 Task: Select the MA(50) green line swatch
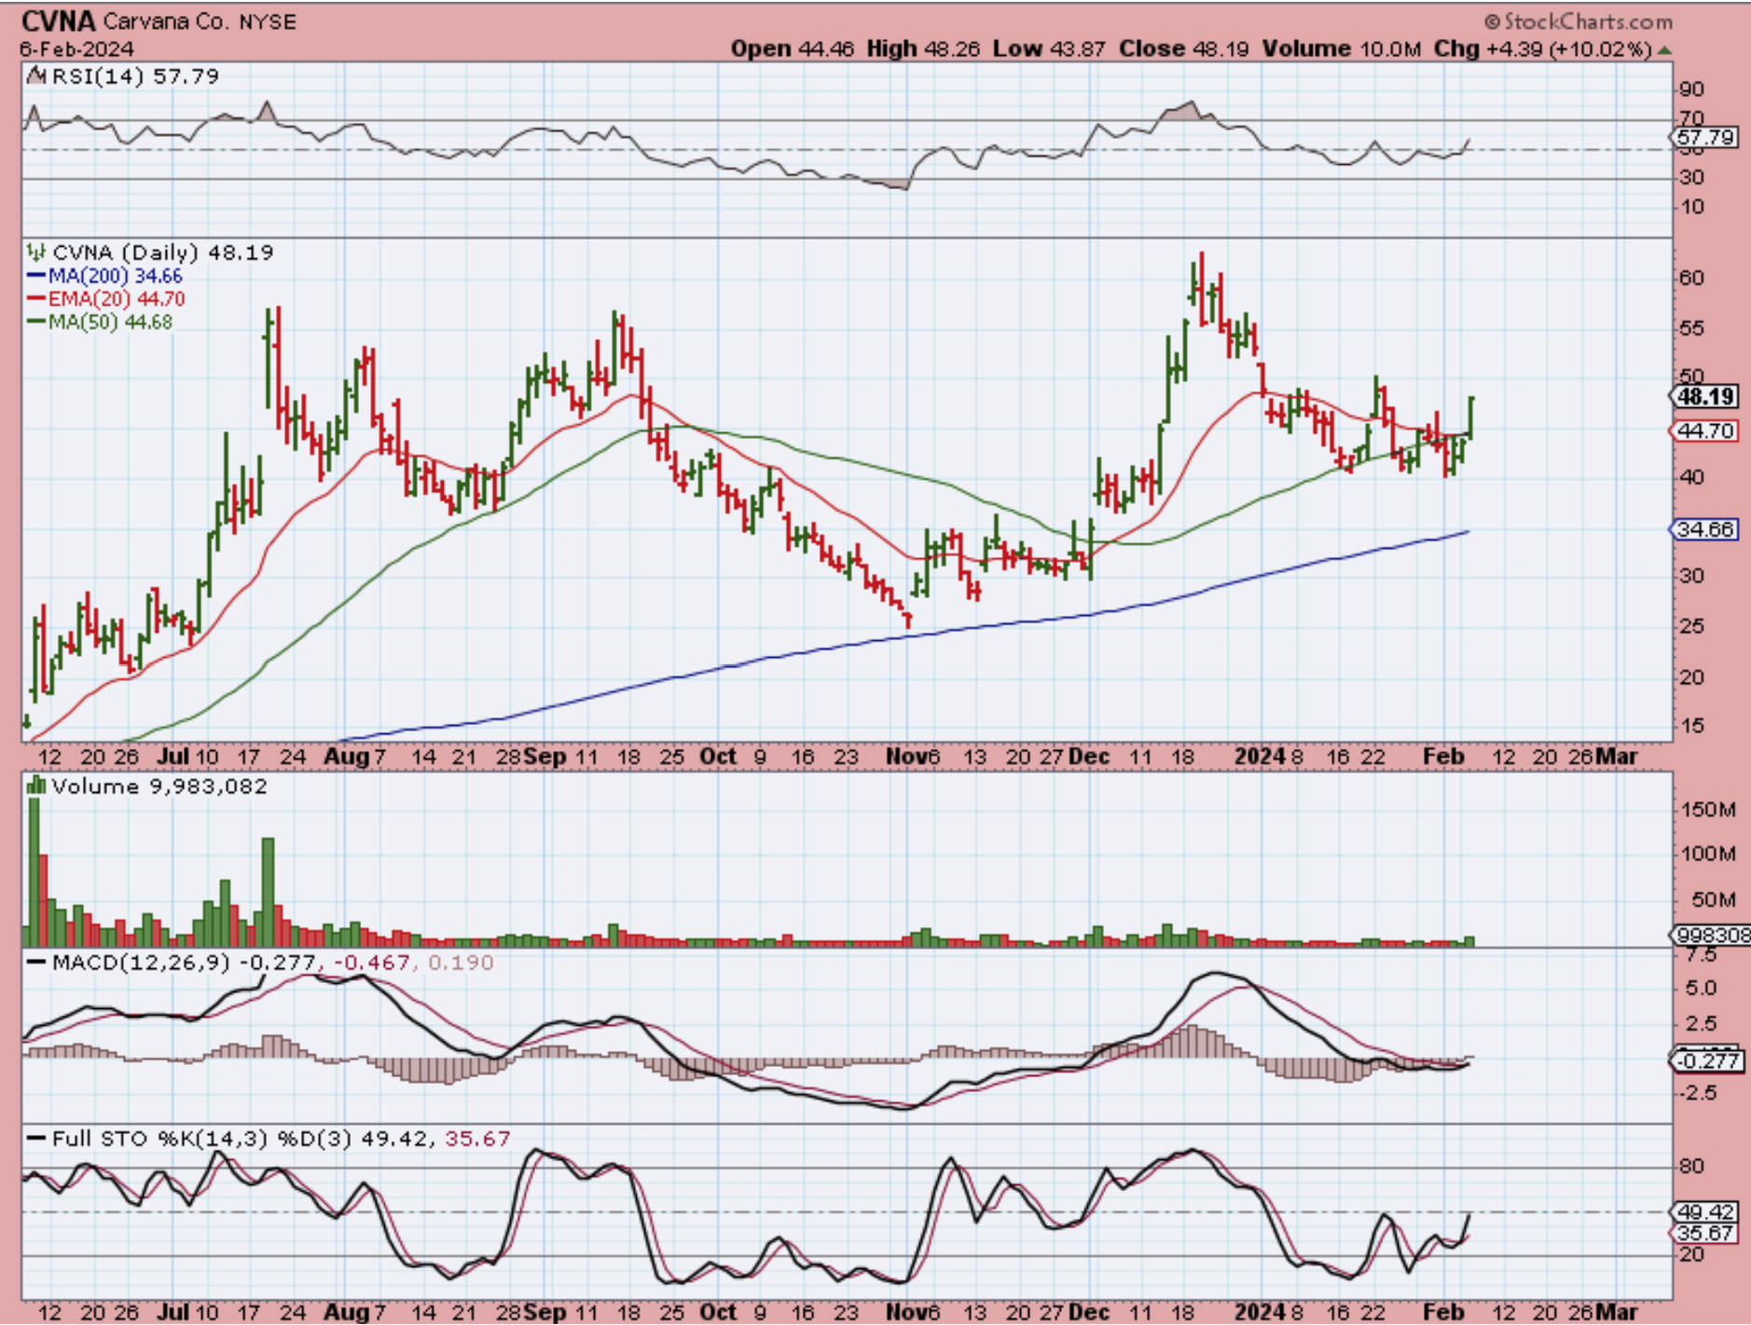click(x=36, y=322)
